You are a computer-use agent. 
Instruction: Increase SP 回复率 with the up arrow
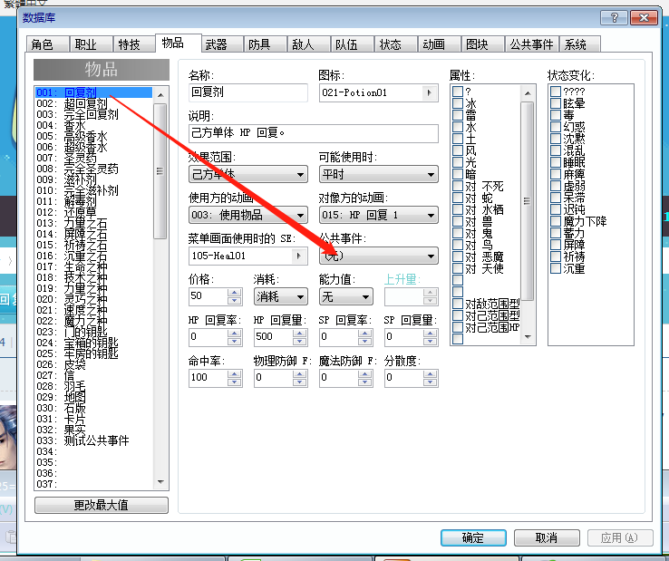[364, 334]
